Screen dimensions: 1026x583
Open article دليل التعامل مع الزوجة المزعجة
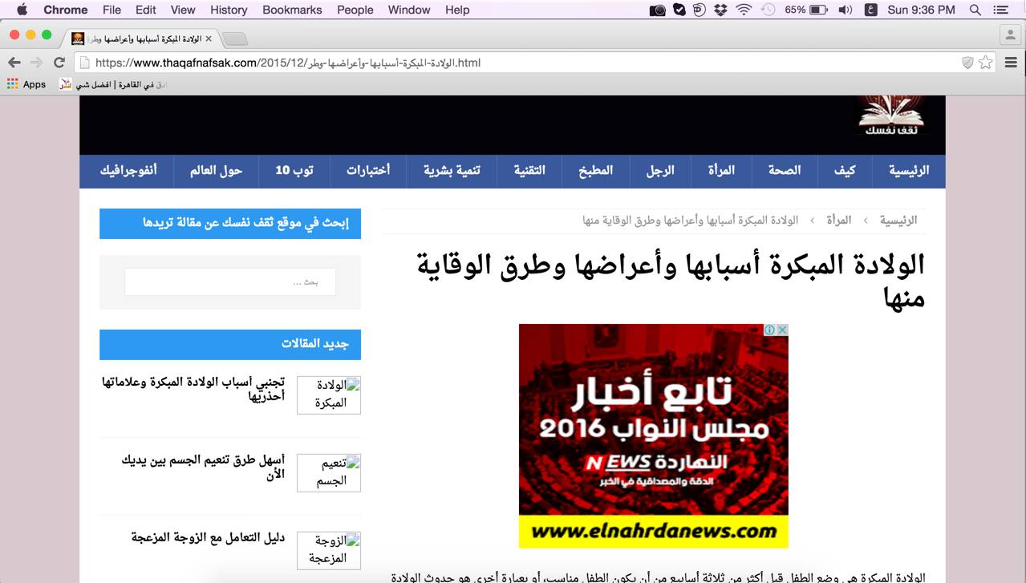209,537
